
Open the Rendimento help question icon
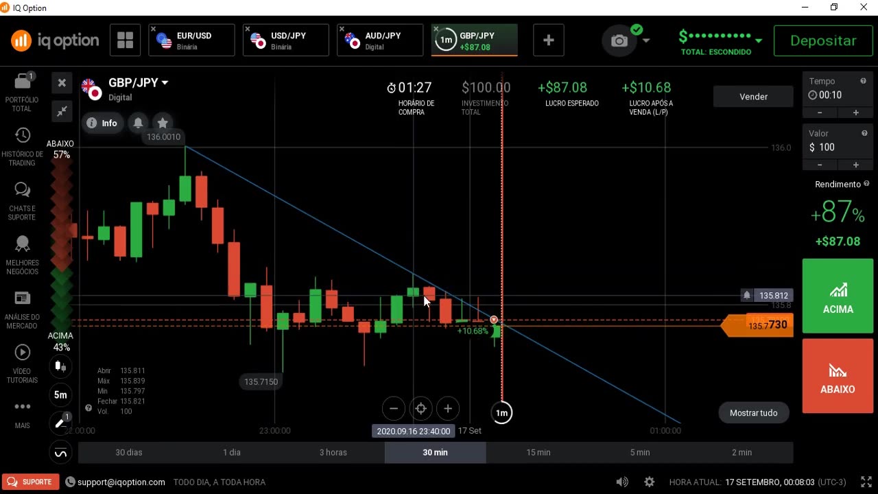866,184
